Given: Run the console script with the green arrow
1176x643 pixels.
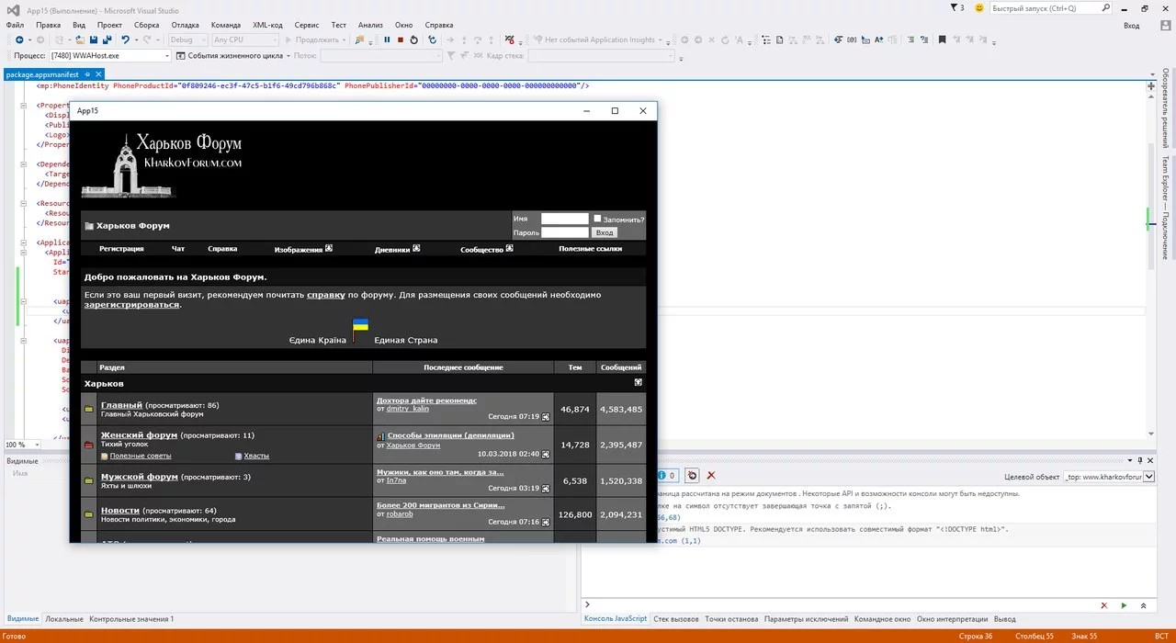Looking at the screenshot, I should (1123, 605).
